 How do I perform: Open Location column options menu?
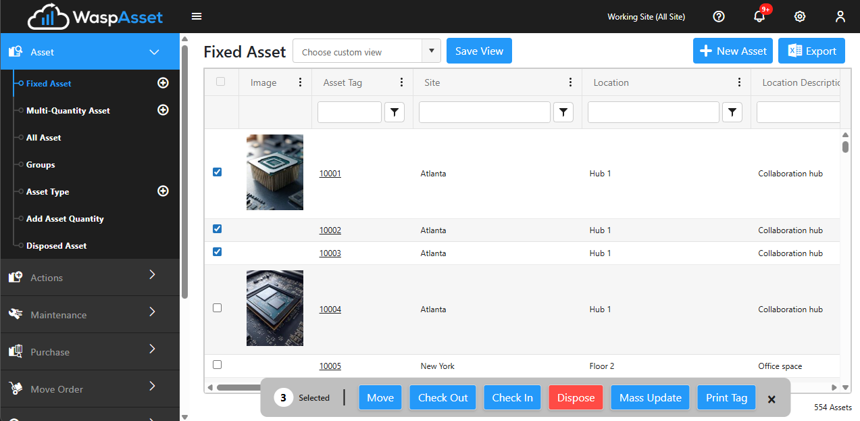[739, 82]
